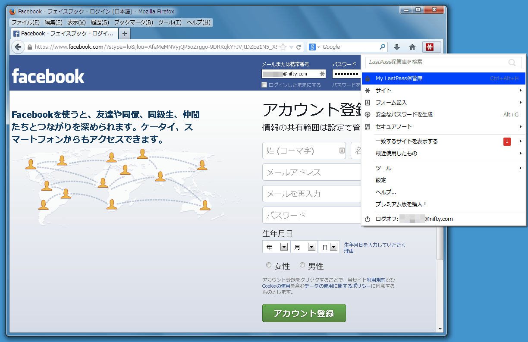Open the Cookieの使用 link

click(276, 286)
